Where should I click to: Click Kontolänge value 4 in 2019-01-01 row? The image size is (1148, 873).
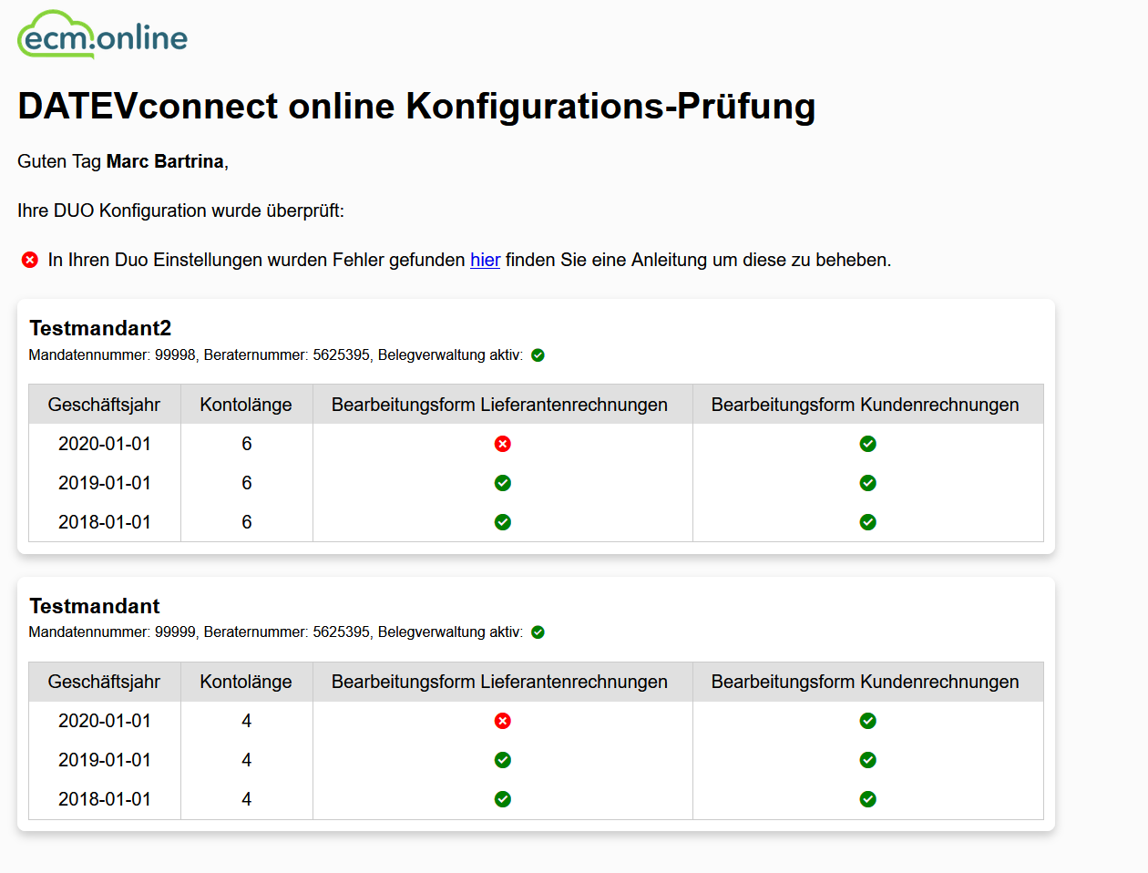pyautogui.click(x=247, y=760)
